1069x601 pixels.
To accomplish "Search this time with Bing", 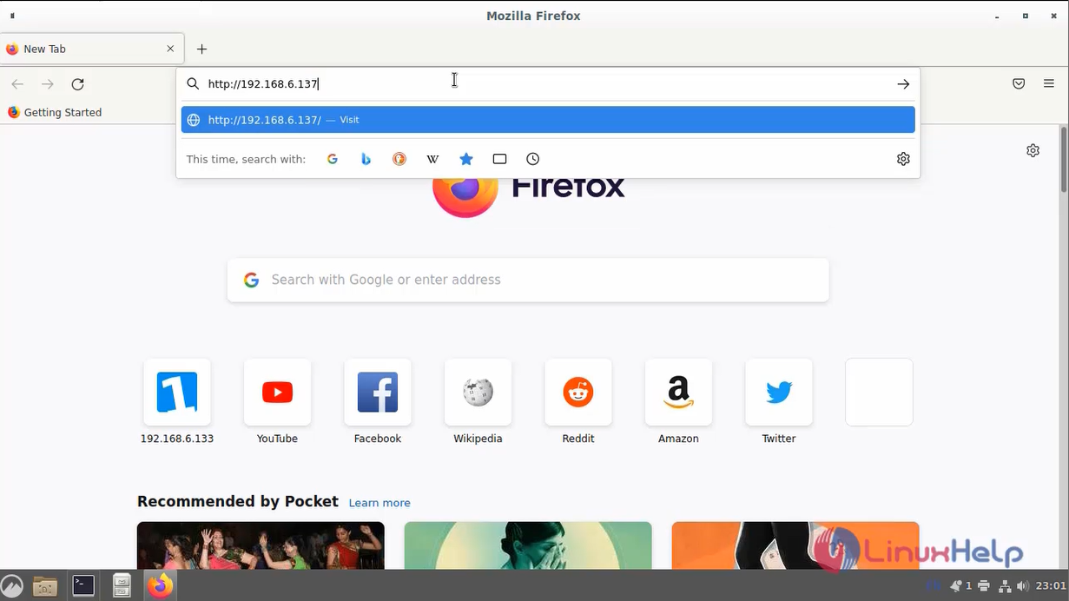I will [x=366, y=159].
